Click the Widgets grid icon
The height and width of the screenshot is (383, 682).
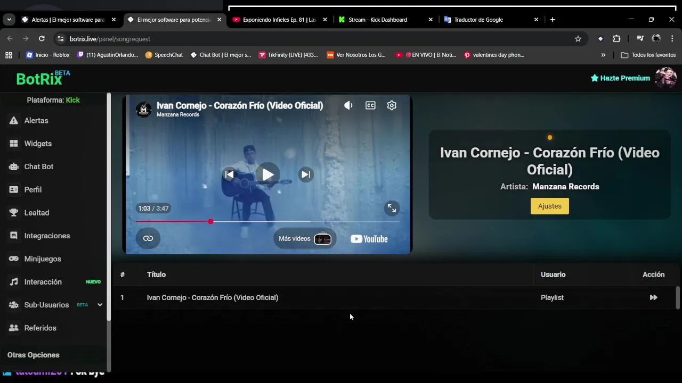[x=14, y=144]
